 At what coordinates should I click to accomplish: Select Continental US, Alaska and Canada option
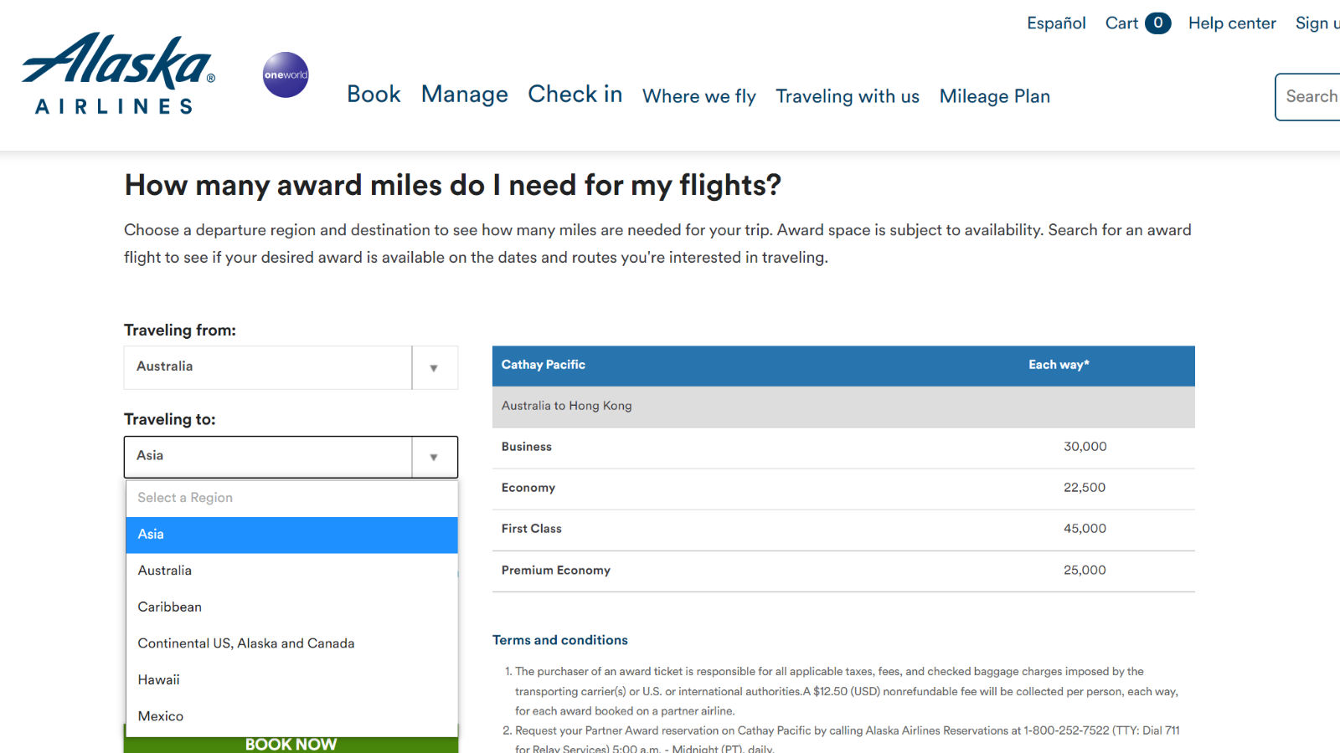point(291,643)
